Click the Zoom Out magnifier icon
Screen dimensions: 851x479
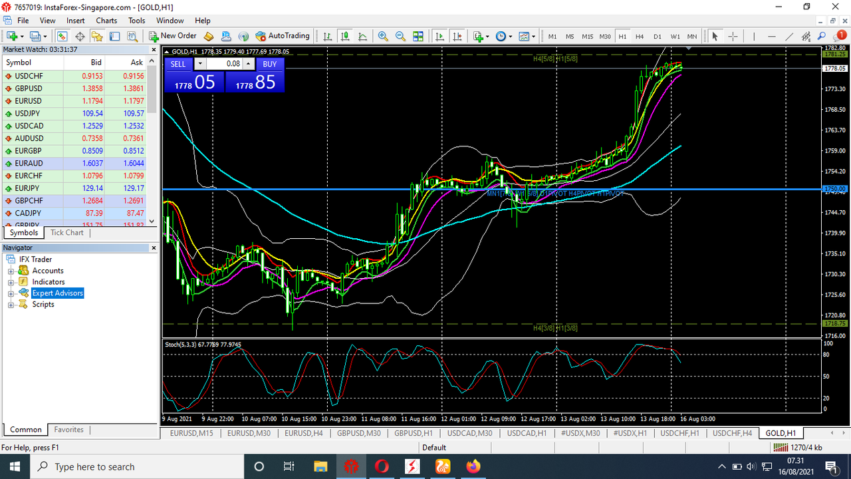(x=401, y=36)
